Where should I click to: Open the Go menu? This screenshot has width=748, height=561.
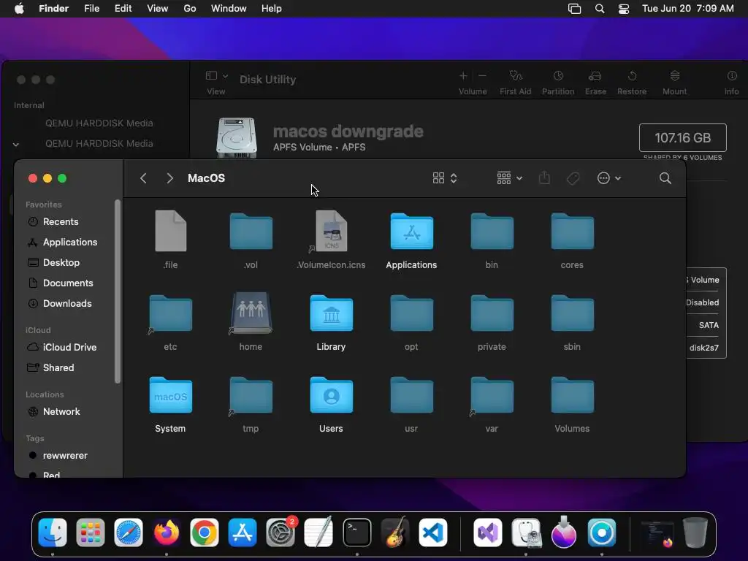click(x=190, y=9)
